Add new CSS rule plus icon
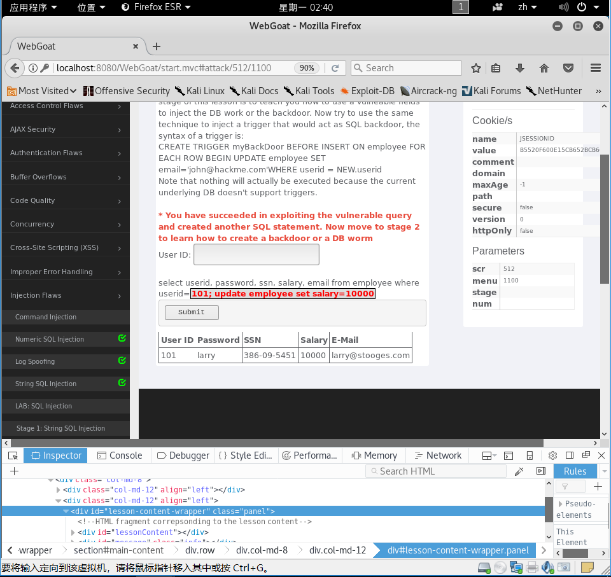Viewport: 611px width, 577px height. (x=598, y=486)
